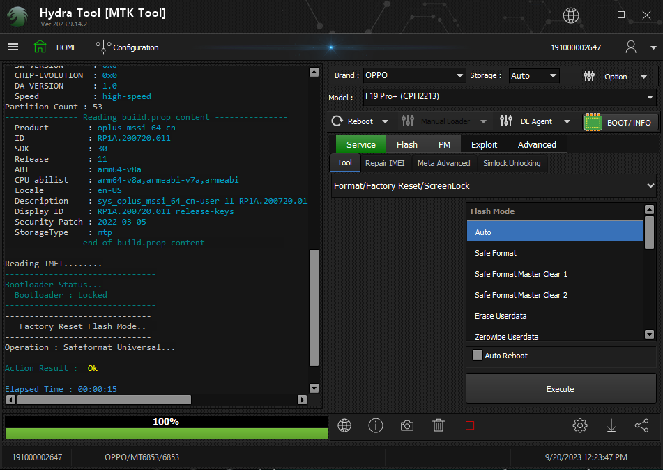Expand the Reboot dropdown arrow
Image resolution: width=663 pixels, height=470 pixels.
click(x=386, y=122)
